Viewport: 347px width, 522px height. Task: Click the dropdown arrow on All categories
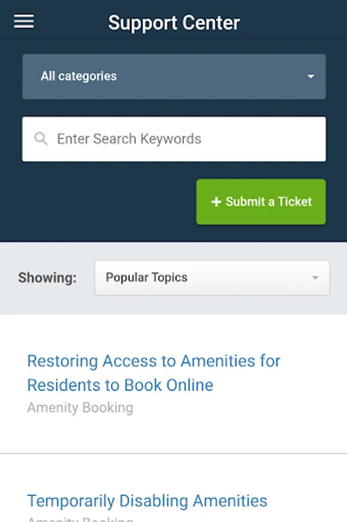pos(311,76)
